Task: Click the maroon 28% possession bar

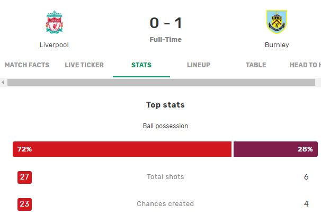Action: click(275, 149)
